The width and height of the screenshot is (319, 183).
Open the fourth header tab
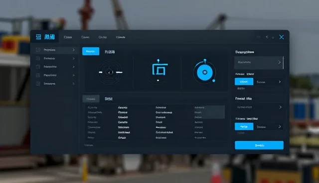tap(121, 37)
